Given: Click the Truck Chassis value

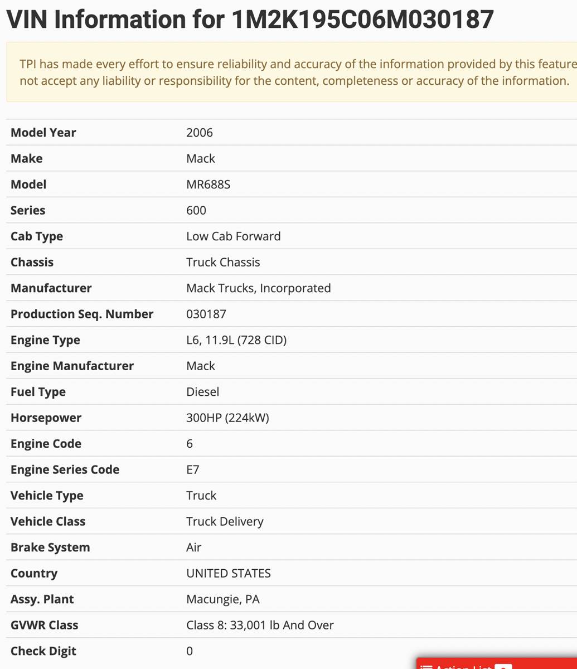Looking at the screenshot, I should 223,262.
